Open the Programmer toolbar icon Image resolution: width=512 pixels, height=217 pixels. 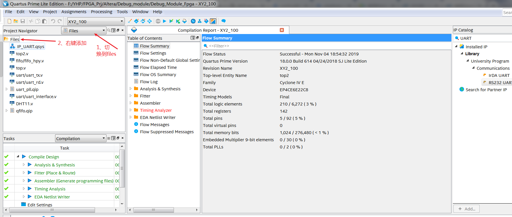tap(206, 21)
